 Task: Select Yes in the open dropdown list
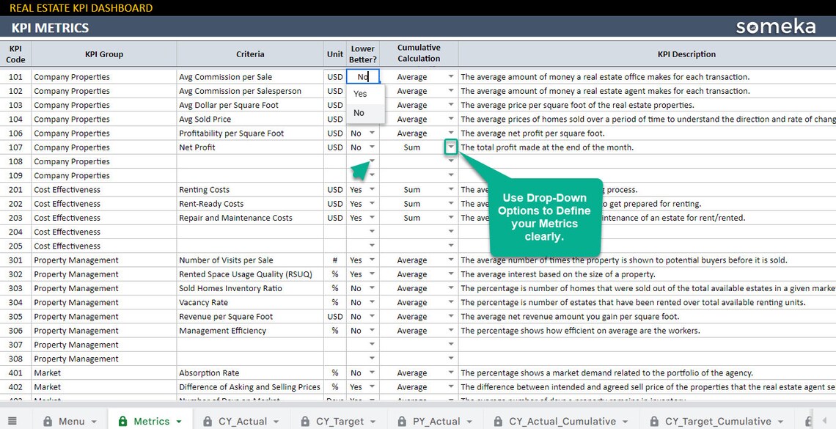tap(360, 94)
